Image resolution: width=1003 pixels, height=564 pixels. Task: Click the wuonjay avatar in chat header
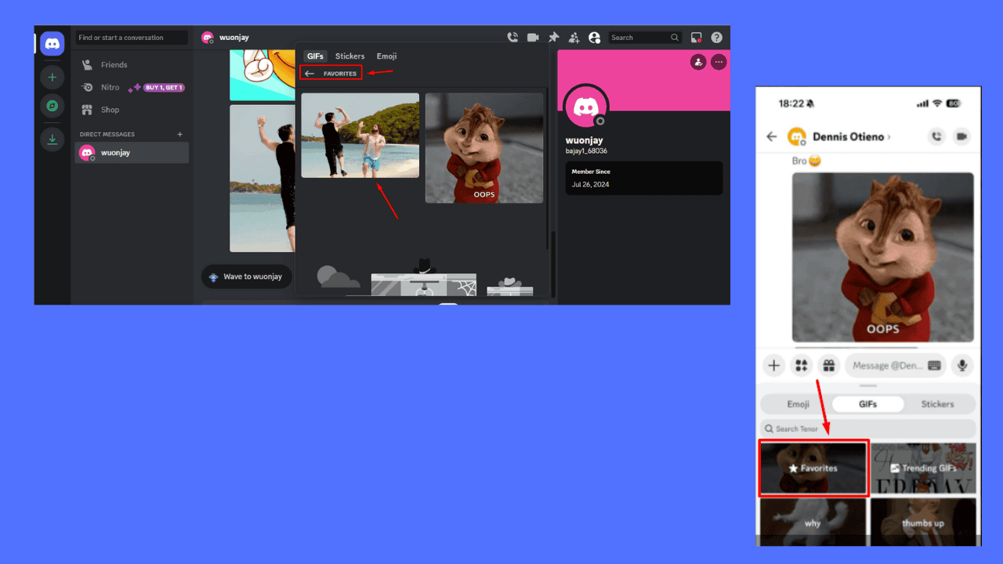(x=208, y=38)
